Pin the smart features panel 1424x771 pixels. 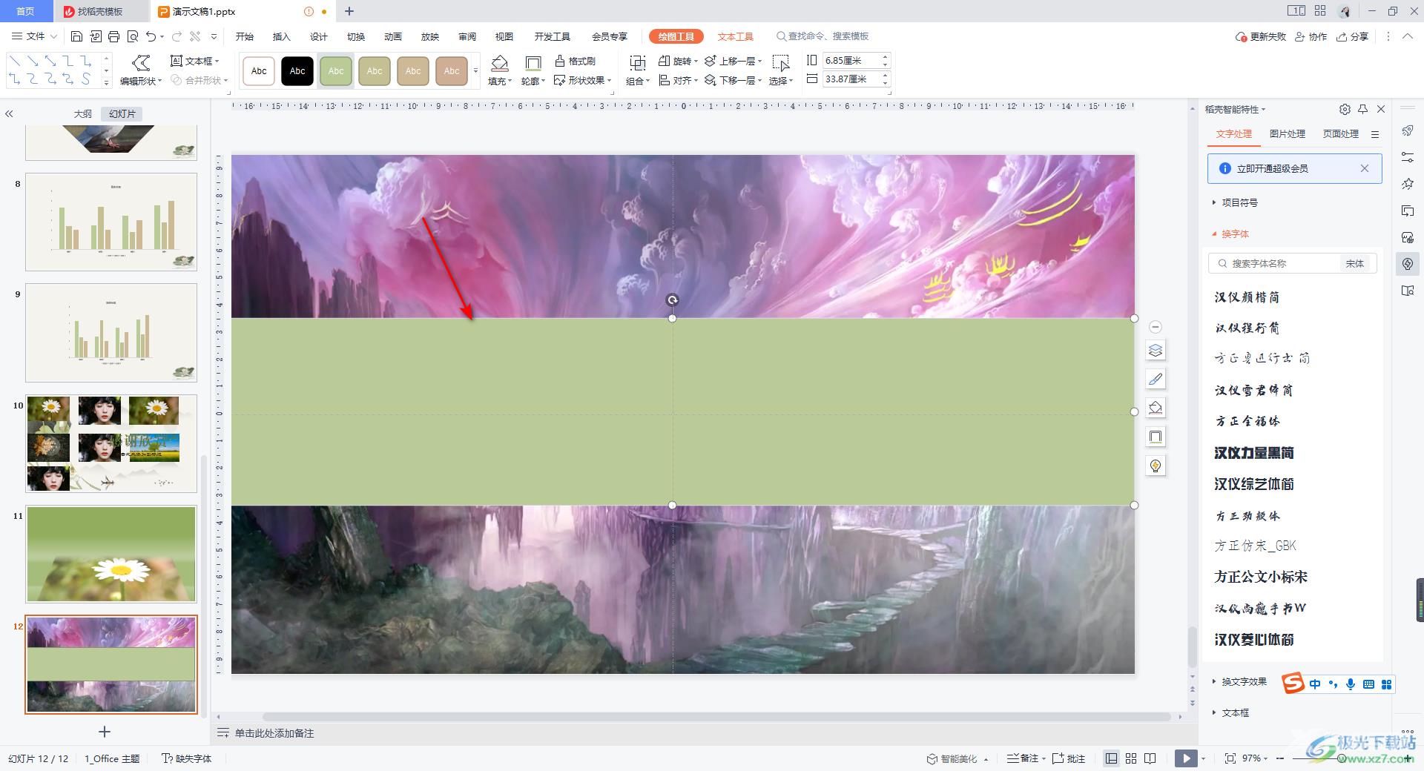coord(1362,110)
